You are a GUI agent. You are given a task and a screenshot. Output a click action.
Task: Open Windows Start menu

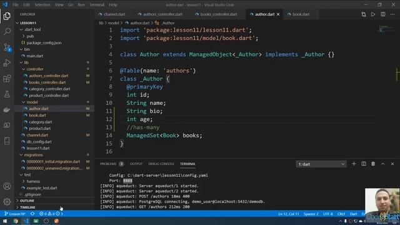tap(5, 221)
